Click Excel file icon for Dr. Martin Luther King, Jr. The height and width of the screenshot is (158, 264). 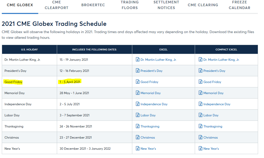(x=138, y=59)
